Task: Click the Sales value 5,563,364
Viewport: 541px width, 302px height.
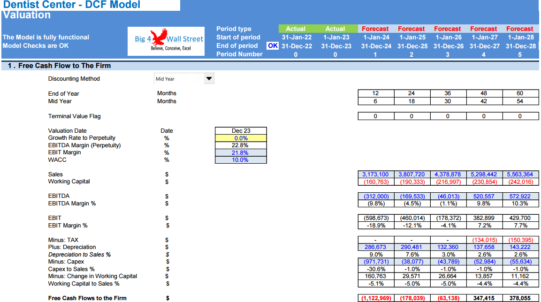Action: click(521, 174)
